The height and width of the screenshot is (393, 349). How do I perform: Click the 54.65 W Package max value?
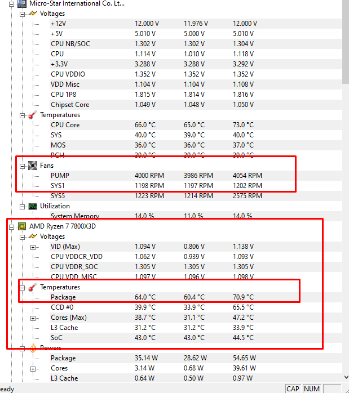[244, 358]
